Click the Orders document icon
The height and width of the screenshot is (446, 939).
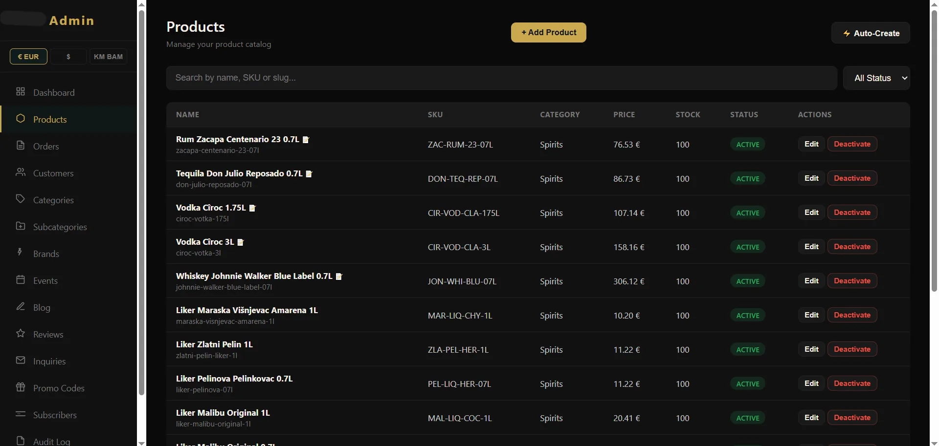21,146
